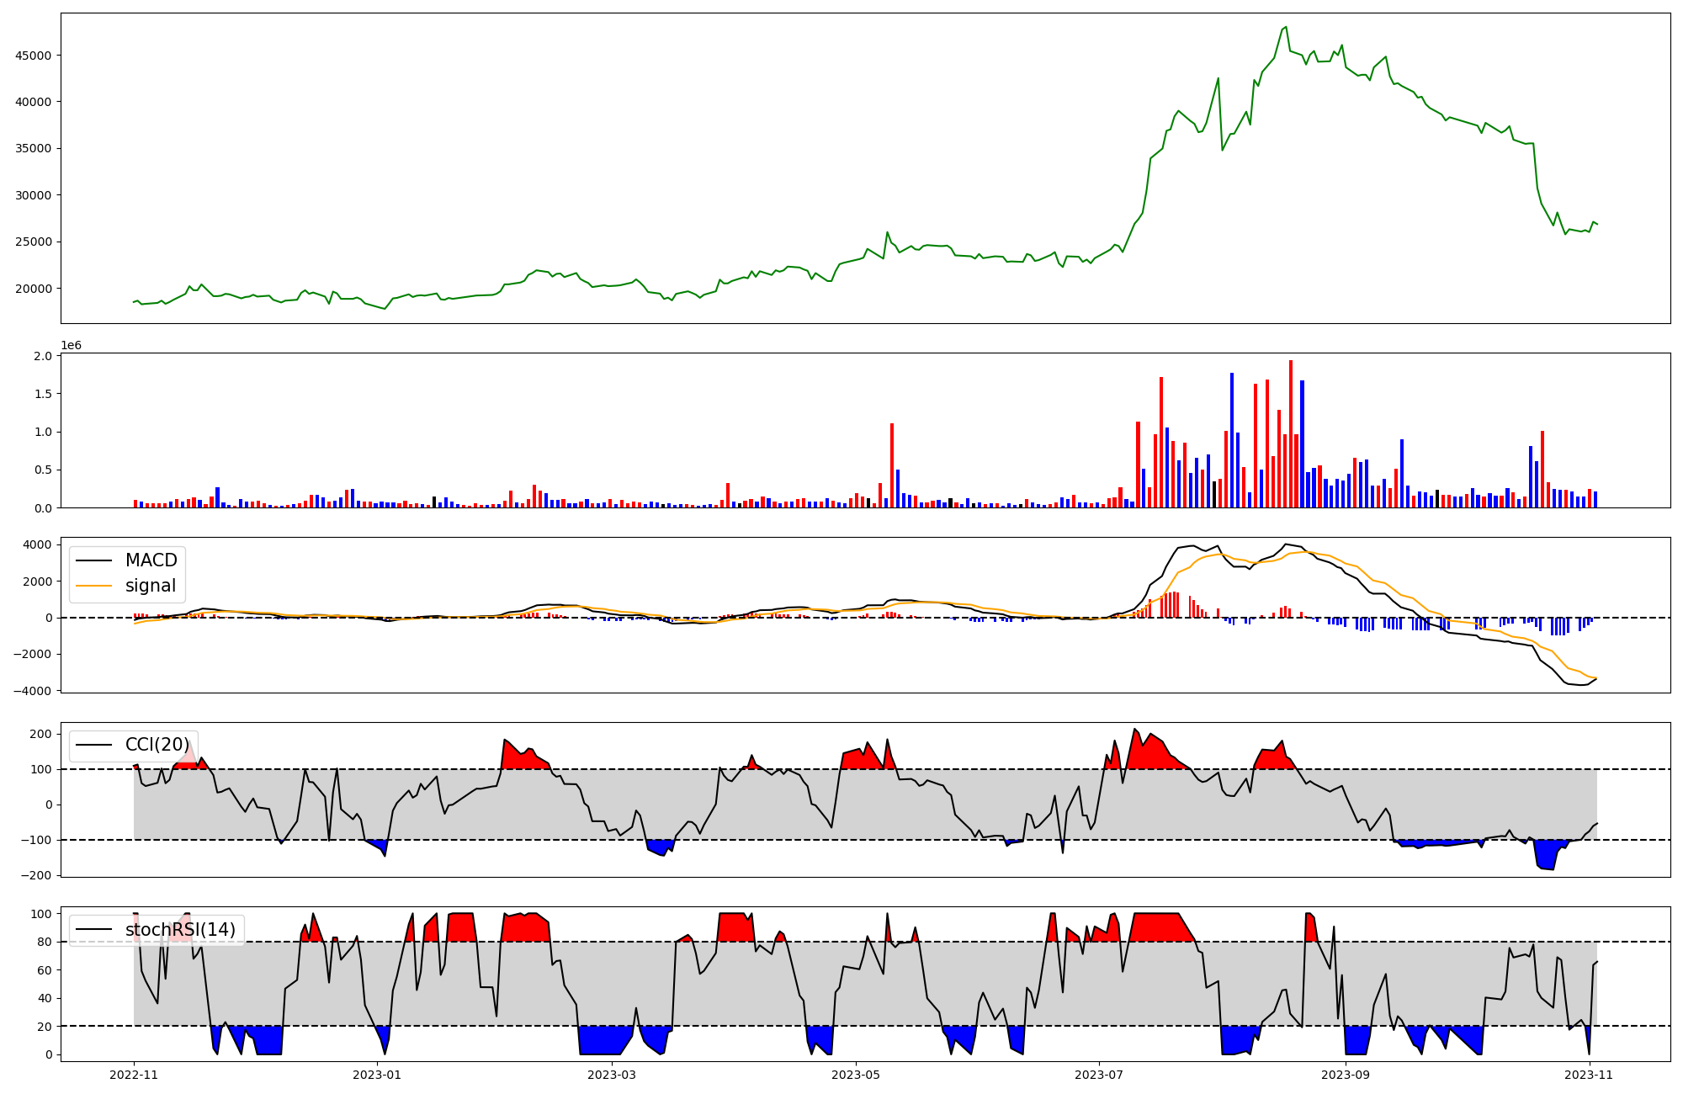Click the 2023-07 x-axis date label
Image resolution: width=1683 pixels, height=1094 pixels.
tap(1099, 1075)
